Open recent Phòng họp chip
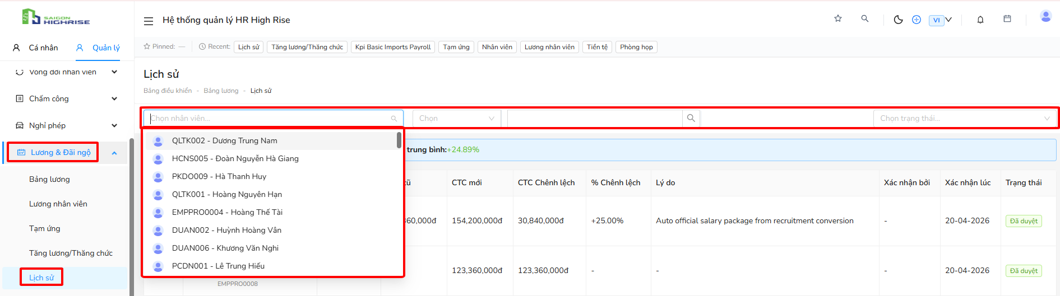1060x296 pixels. tap(636, 47)
